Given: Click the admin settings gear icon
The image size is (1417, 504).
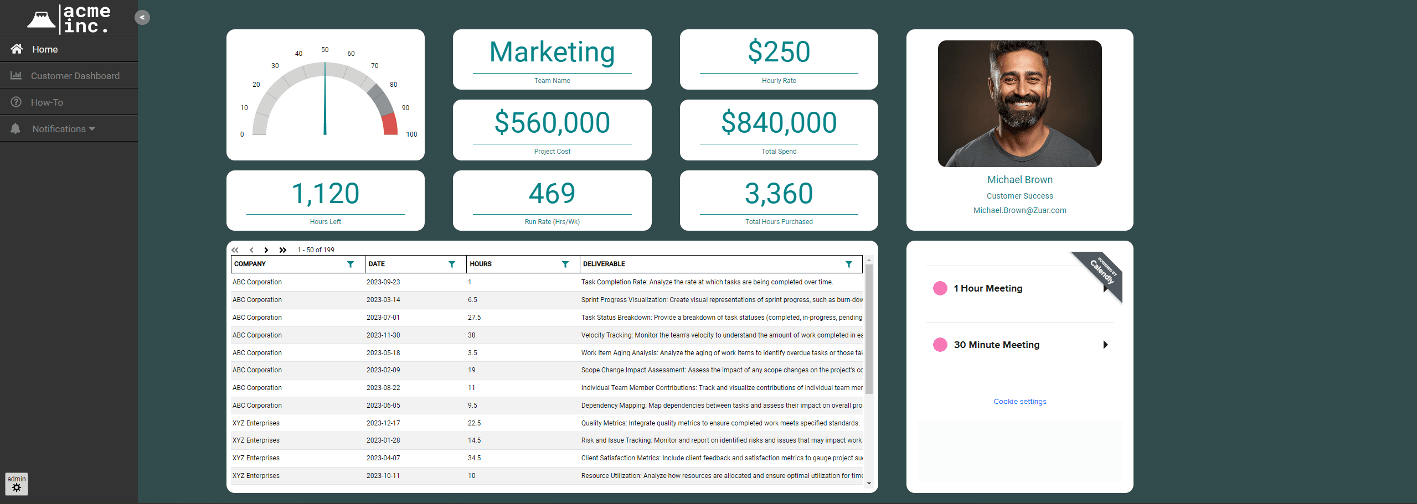Looking at the screenshot, I should coord(17,488).
